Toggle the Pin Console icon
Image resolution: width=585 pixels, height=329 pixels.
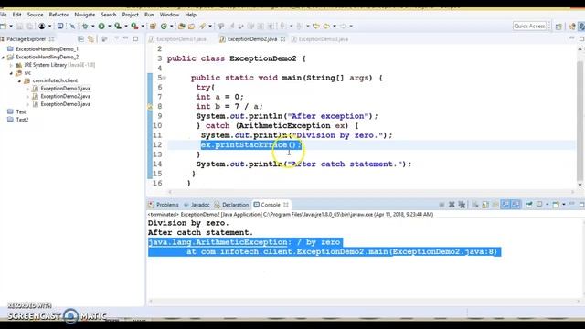[x=529, y=205]
